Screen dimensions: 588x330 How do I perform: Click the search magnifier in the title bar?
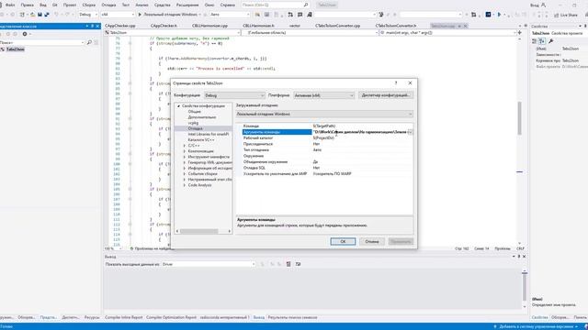click(x=306, y=5)
